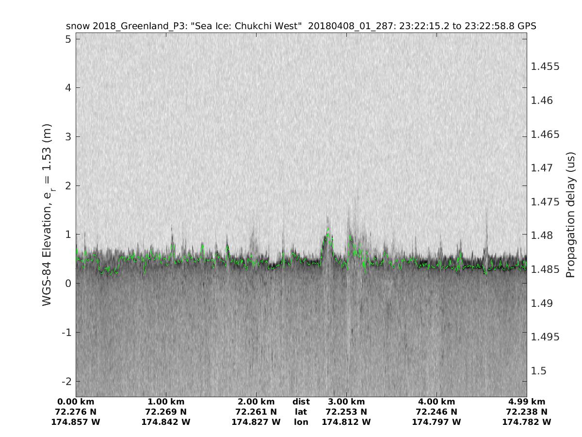Select the 3.00 km distance tick label

tap(346, 402)
